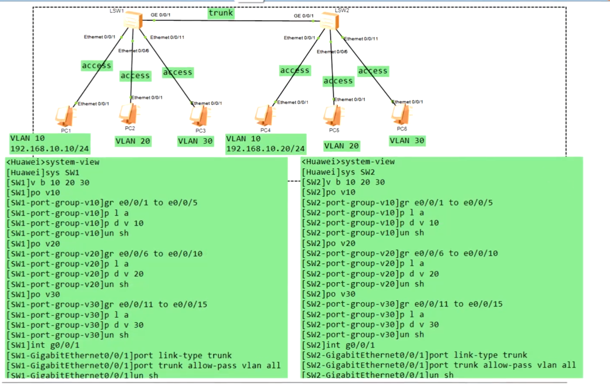Image resolution: width=610 pixels, height=384 pixels.
Task: Click the GE 0/0/1 port label near LSW2
Action: [x=304, y=16]
